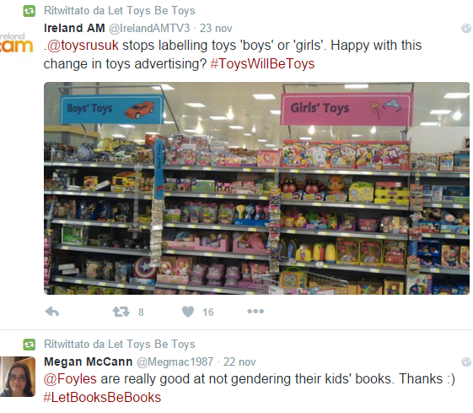Click the green retweet badge above Megan McCann
This screenshot has height=413, width=473.
(x=30, y=345)
